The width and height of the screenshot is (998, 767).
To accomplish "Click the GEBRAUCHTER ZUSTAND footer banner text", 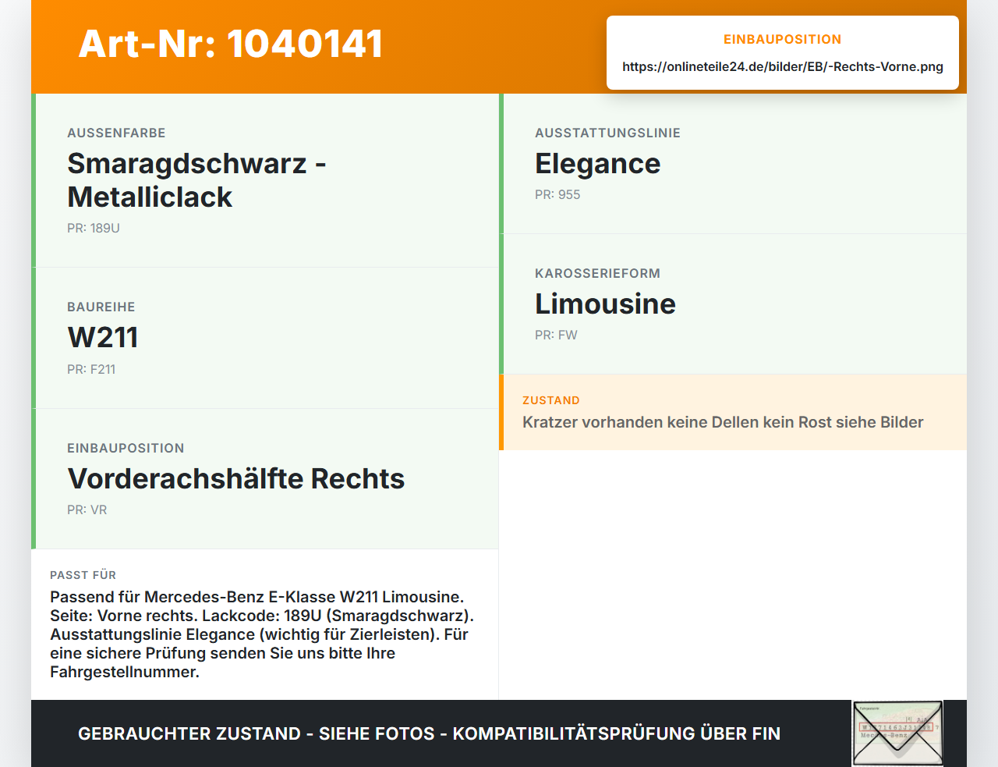I will click(x=429, y=733).
